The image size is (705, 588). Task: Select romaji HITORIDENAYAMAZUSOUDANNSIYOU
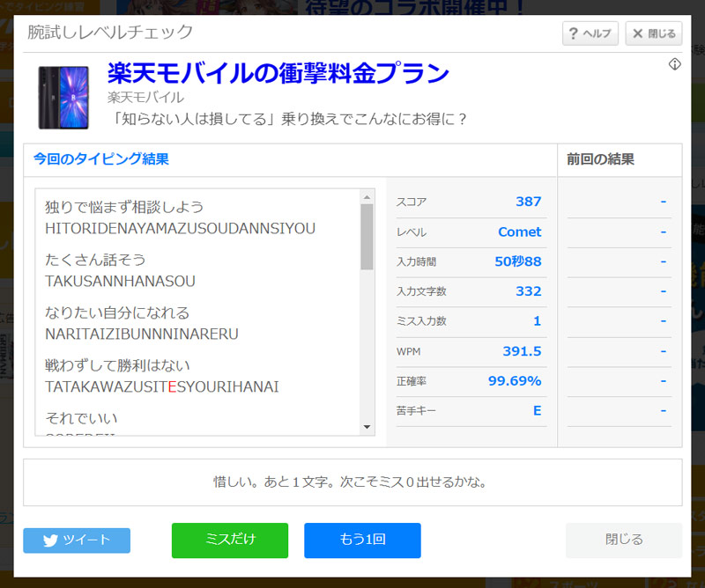pyautogui.click(x=181, y=229)
